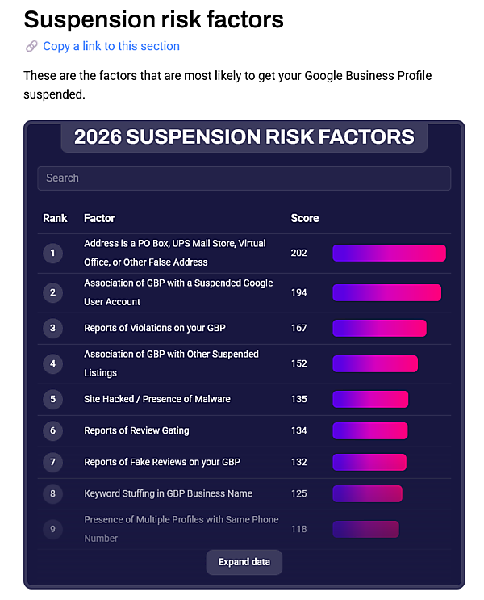Click Keyword Stuffing in GBP Business Name
The width and height of the screenshot is (484, 600).
point(168,493)
